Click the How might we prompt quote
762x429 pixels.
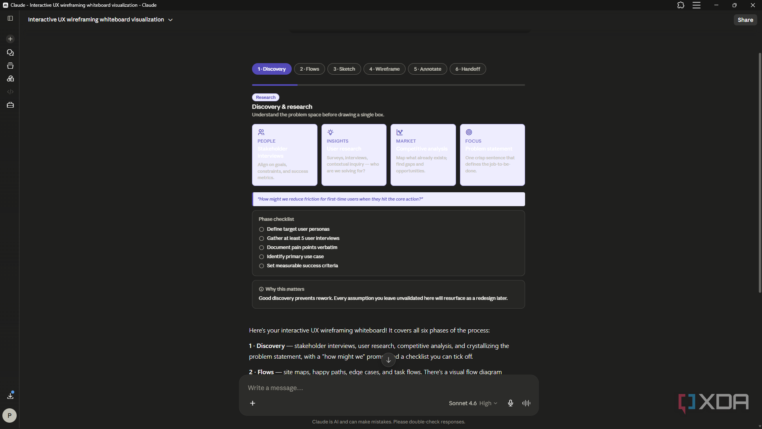point(389,199)
